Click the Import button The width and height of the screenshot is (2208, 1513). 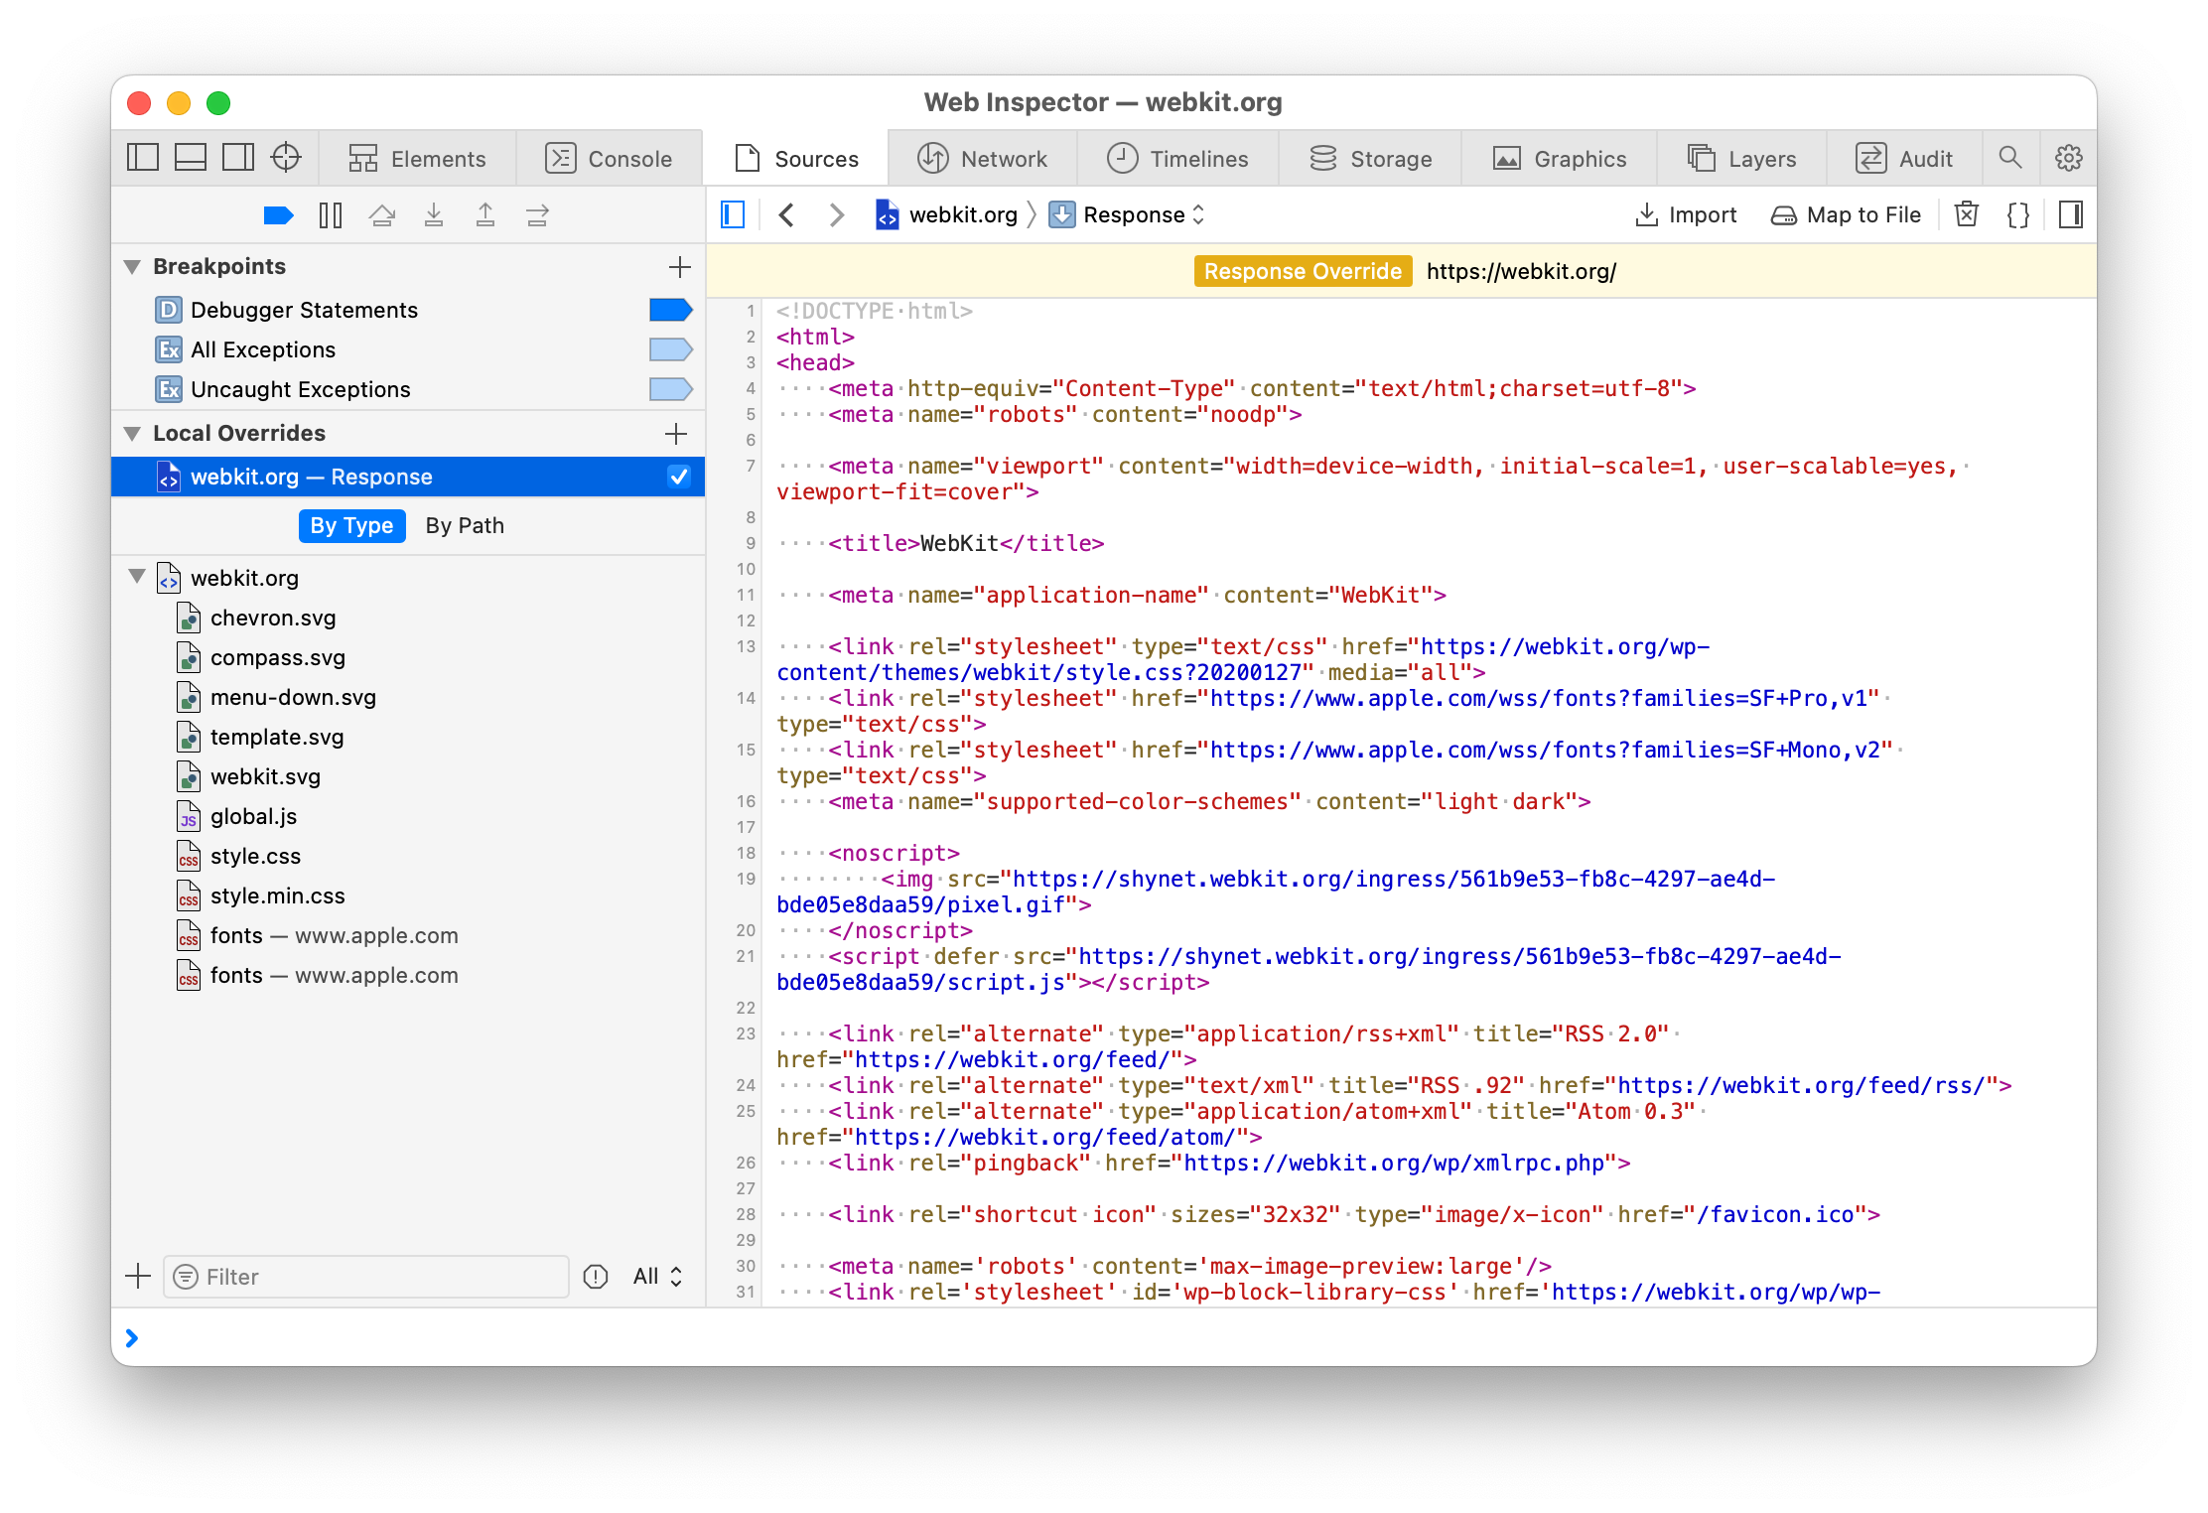1686,215
